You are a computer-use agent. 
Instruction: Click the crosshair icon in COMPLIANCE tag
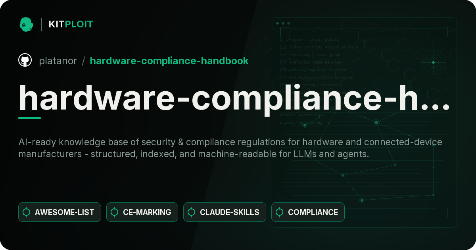point(280,212)
